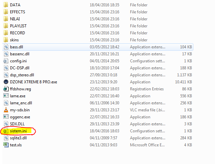This screenshot has width=215, height=164.
Task: Select the EFFECTS folder name
Action: point(18,12)
